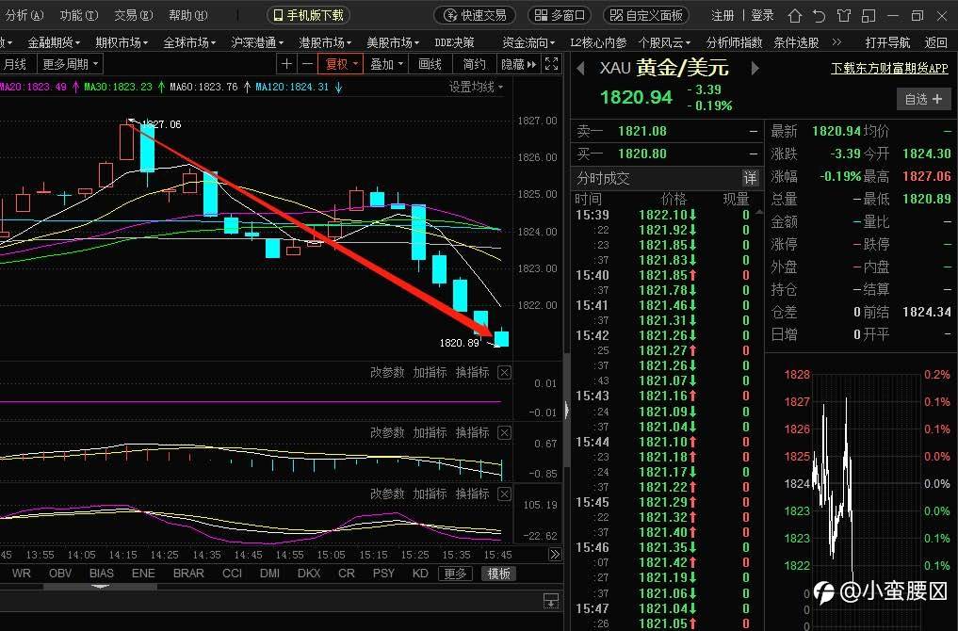Click the undo back arrow icon in title bar
Viewport: 958px width, 631px height.
(x=819, y=15)
